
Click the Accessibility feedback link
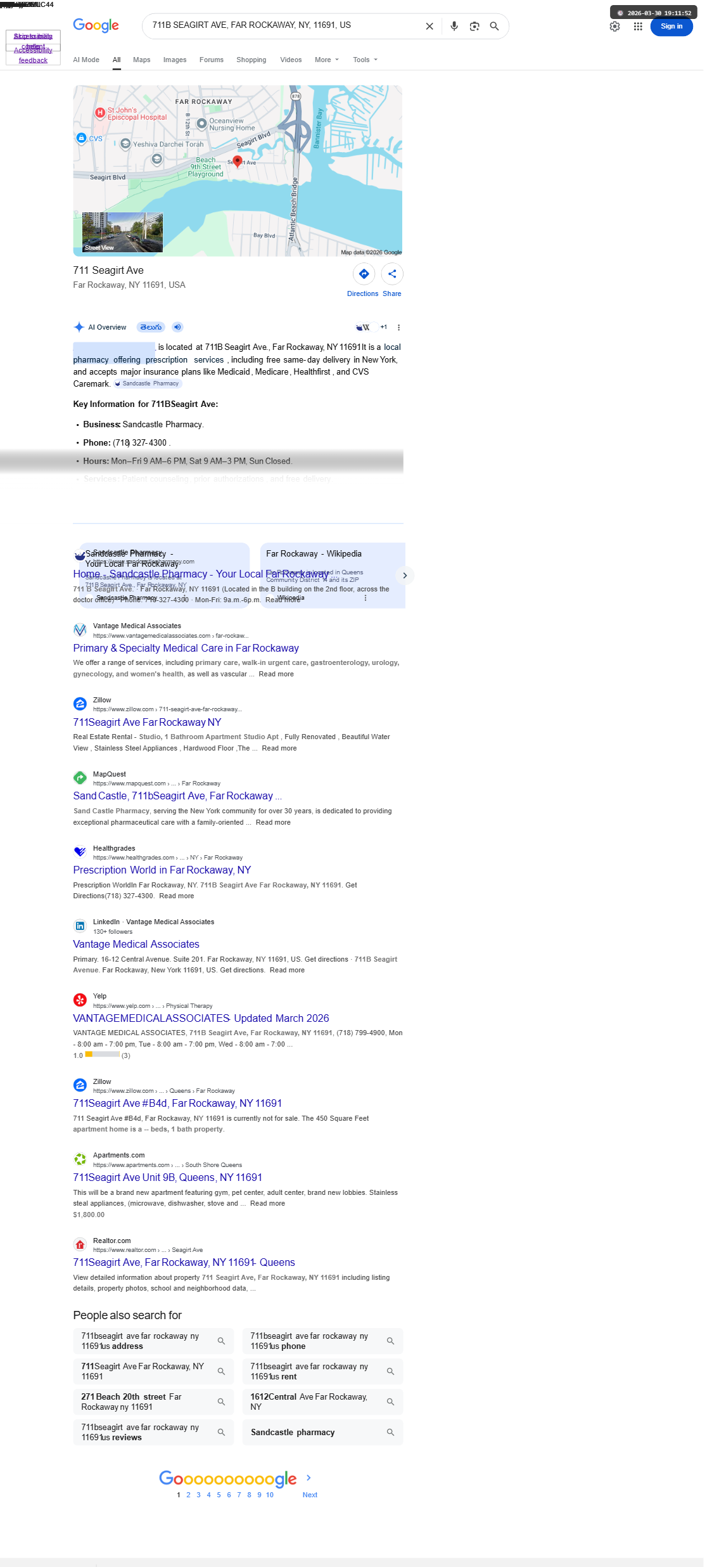[33, 55]
